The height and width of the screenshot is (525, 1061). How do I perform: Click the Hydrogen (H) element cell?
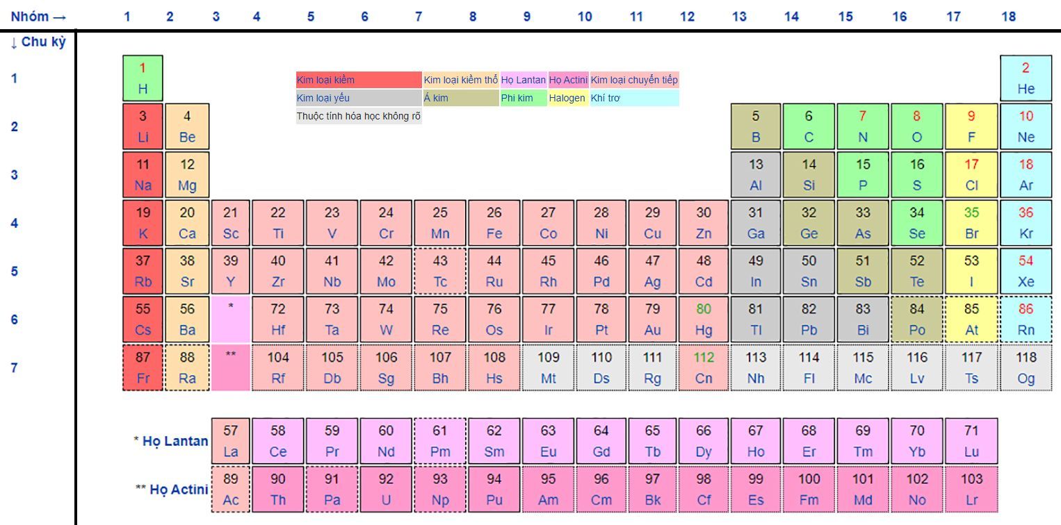pyautogui.click(x=143, y=78)
